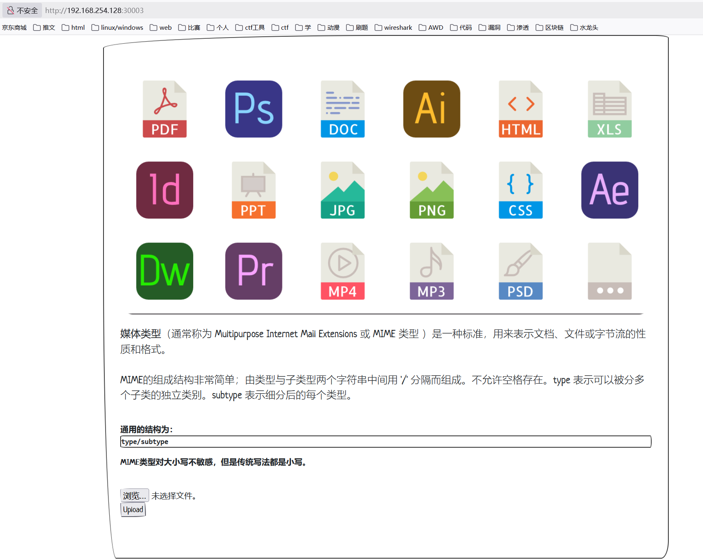This screenshot has width=703, height=559.
Task: Click the JPG file type icon
Action: pyautogui.click(x=343, y=190)
